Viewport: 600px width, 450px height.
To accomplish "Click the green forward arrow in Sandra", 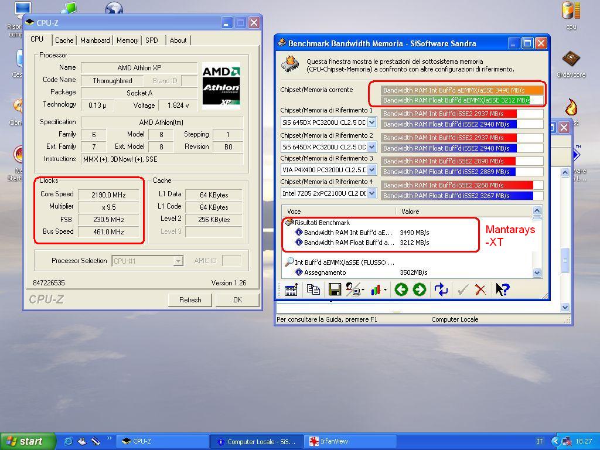I will tap(420, 289).
